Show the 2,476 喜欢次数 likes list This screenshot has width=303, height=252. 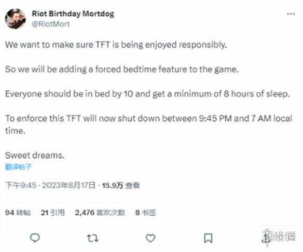100,213
